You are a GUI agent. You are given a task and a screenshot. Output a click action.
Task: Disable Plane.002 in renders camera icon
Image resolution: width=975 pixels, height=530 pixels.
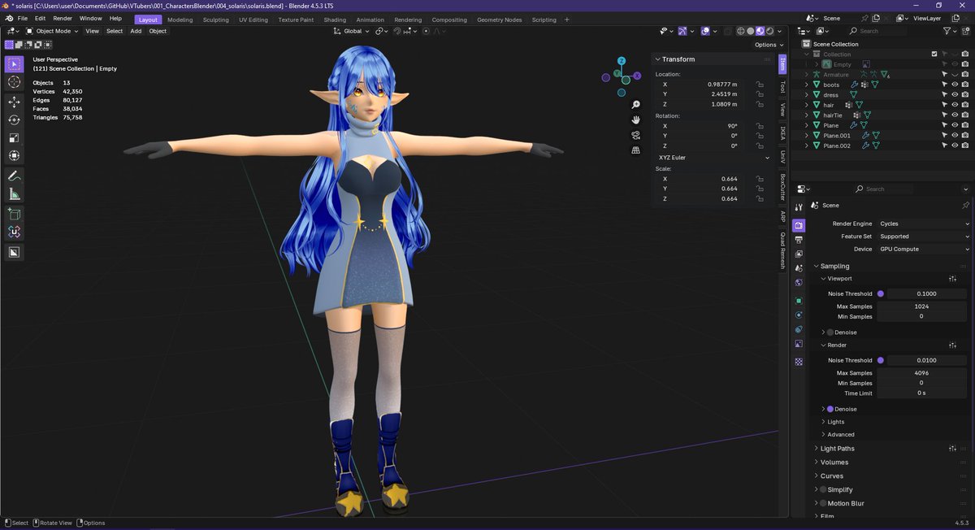[x=964, y=146]
